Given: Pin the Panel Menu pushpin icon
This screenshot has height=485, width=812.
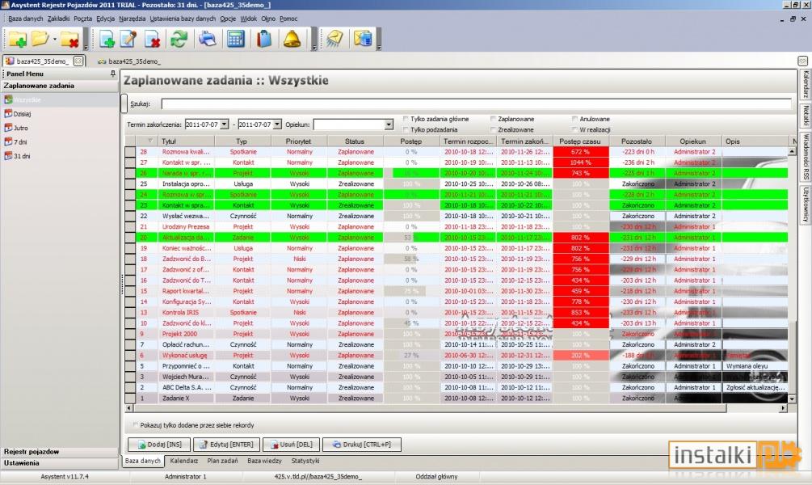Looking at the screenshot, I should (113, 74).
